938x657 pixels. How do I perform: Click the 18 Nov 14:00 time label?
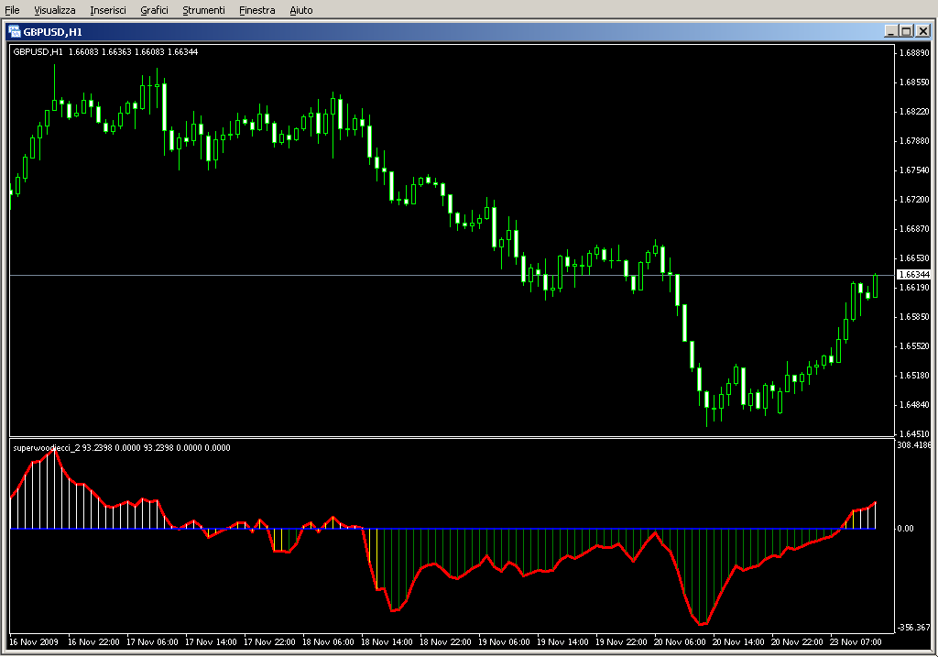387,642
